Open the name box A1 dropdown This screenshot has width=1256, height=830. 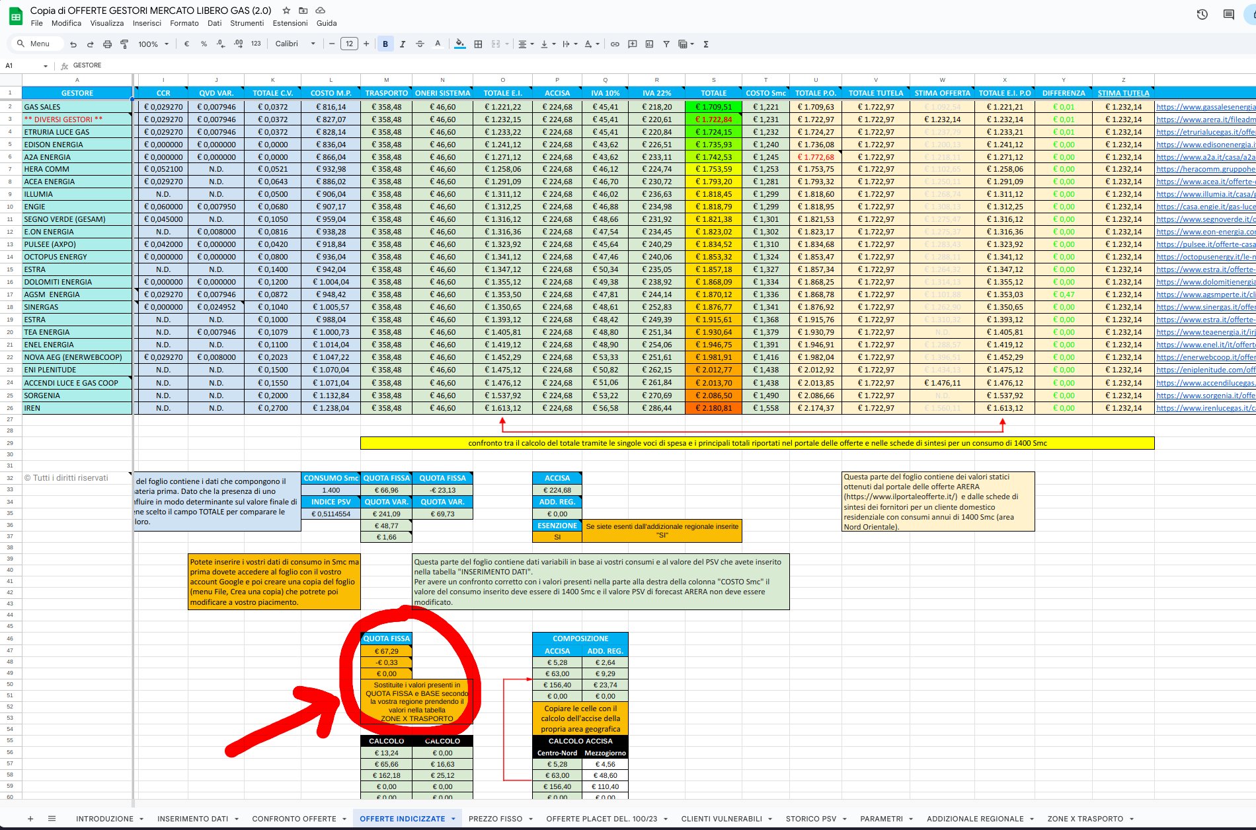(46, 66)
